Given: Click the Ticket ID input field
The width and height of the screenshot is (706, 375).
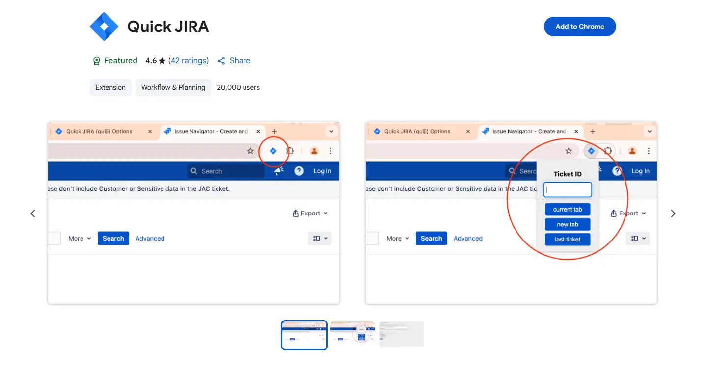Looking at the screenshot, I should 568,189.
